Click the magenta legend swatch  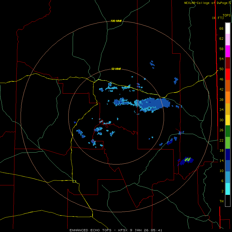coord(228,51)
